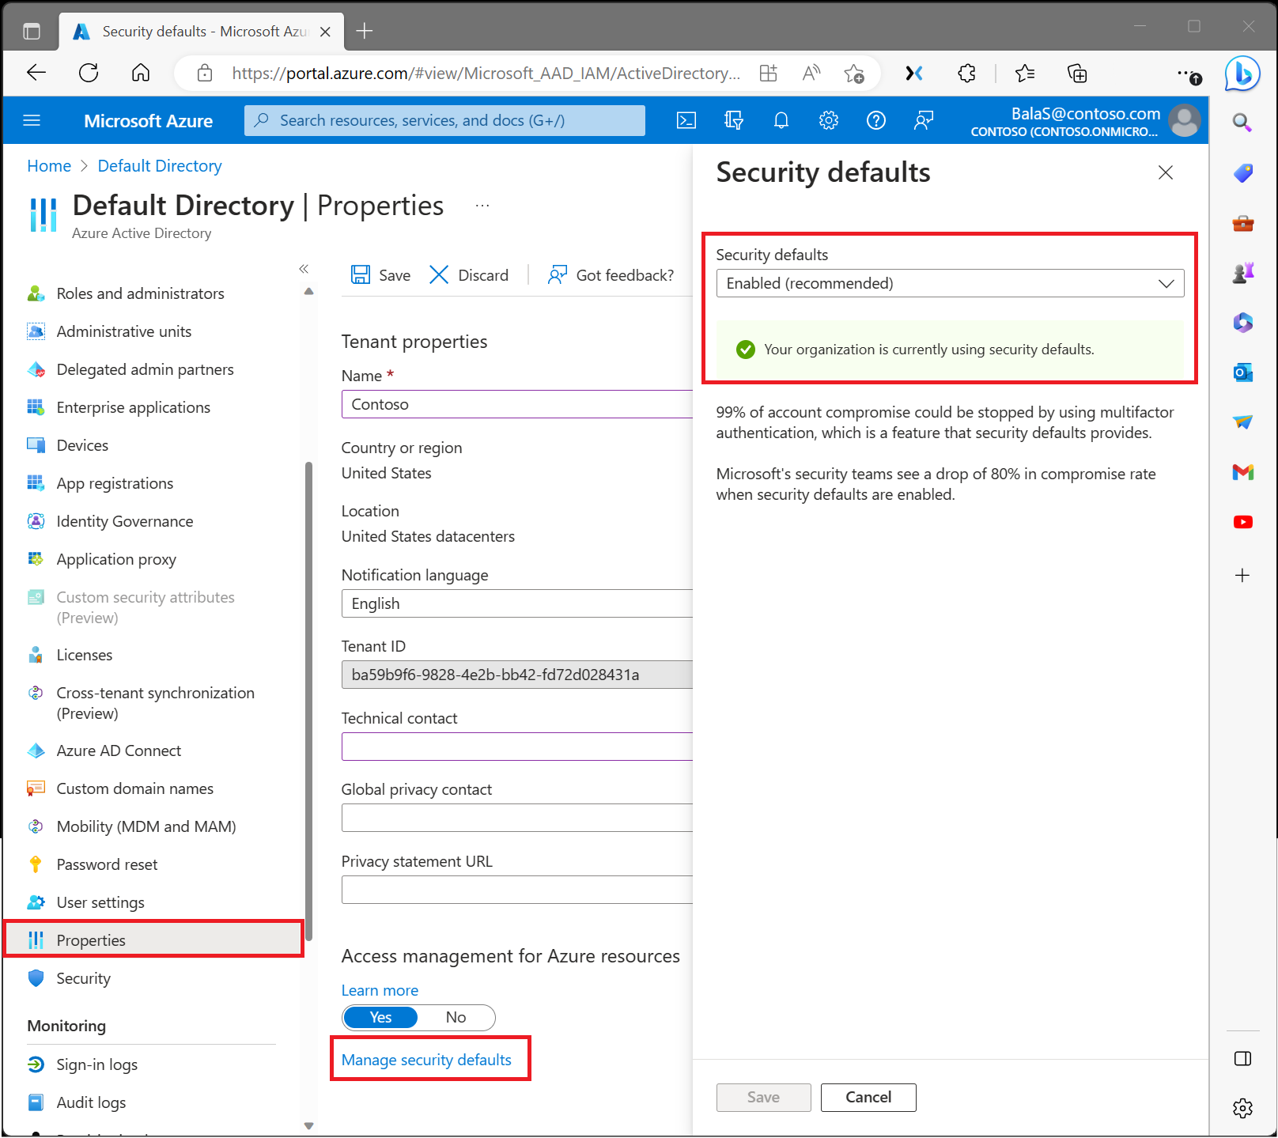Open the help and support icon
This screenshot has height=1138, width=1278.
(x=875, y=120)
